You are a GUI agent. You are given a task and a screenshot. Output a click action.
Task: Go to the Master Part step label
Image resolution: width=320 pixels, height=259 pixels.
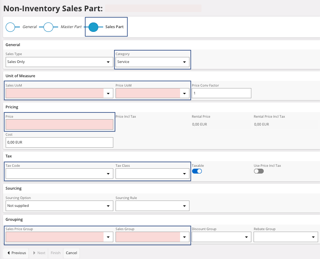[x=71, y=27]
